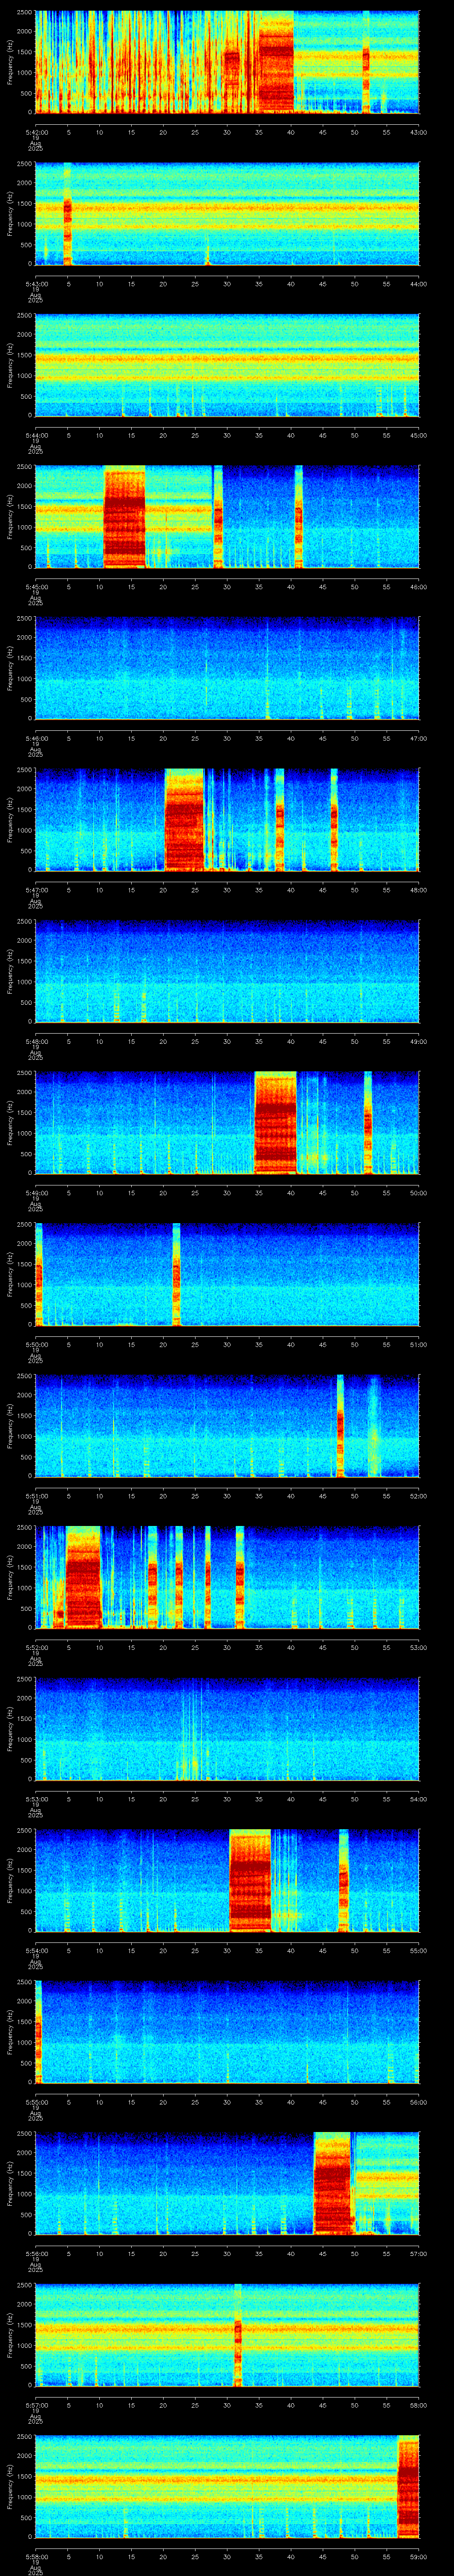Click the 55:00 end time label

418,1951
